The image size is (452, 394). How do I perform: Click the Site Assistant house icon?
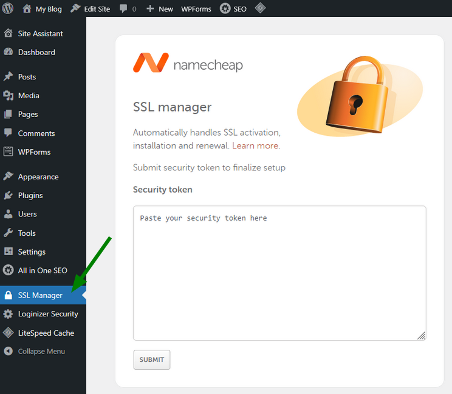pyautogui.click(x=9, y=33)
